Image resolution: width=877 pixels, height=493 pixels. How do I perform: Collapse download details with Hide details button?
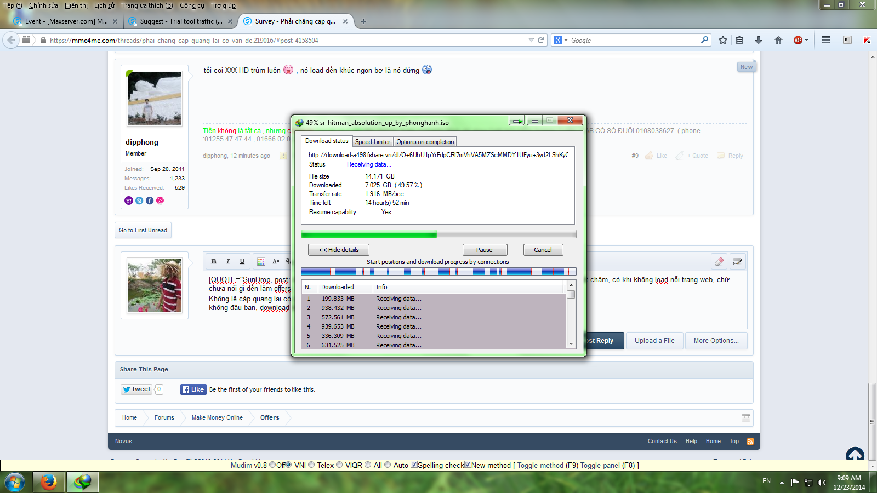tap(338, 249)
